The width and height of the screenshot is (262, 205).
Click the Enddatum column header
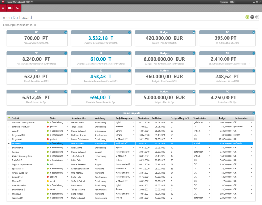click(x=157, y=118)
